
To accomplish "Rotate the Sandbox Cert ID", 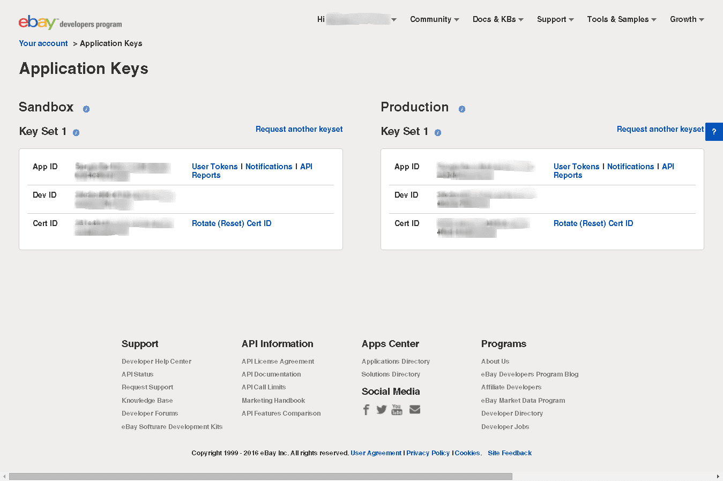I will [232, 223].
